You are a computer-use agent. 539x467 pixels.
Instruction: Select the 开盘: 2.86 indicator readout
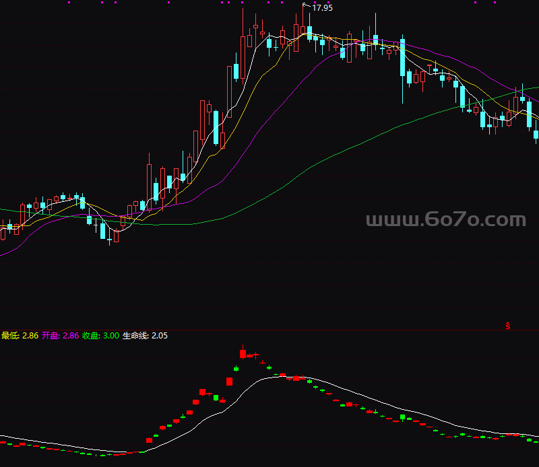click(60, 336)
